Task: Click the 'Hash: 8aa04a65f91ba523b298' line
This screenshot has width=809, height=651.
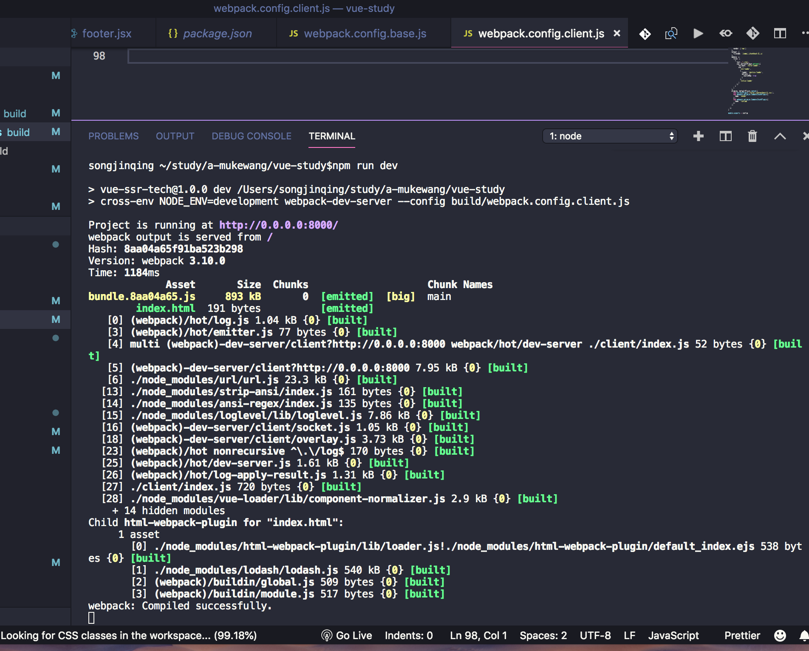Action: (x=166, y=249)
